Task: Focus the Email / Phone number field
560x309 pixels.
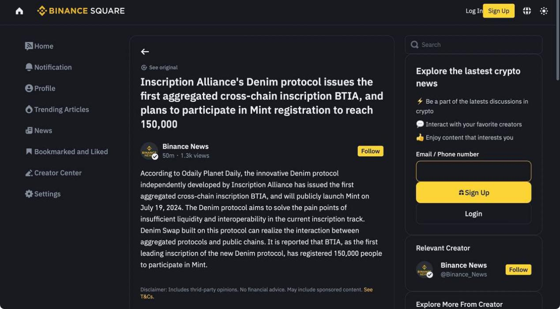Action: point(474,171)
